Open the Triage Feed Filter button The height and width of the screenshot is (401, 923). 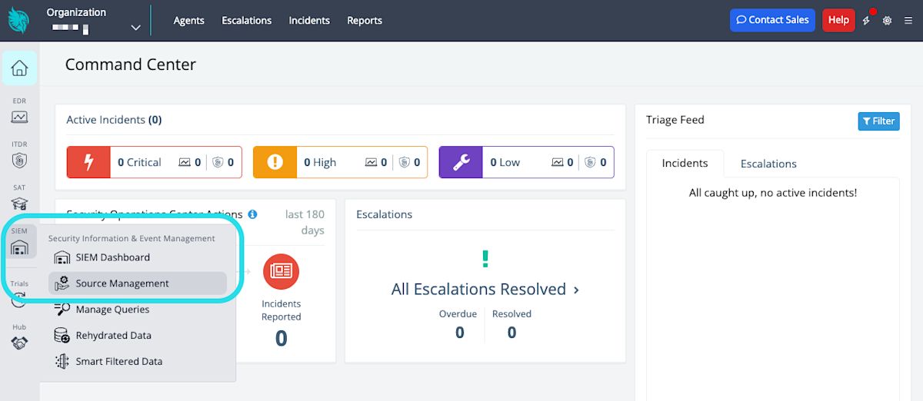point(878,121)
